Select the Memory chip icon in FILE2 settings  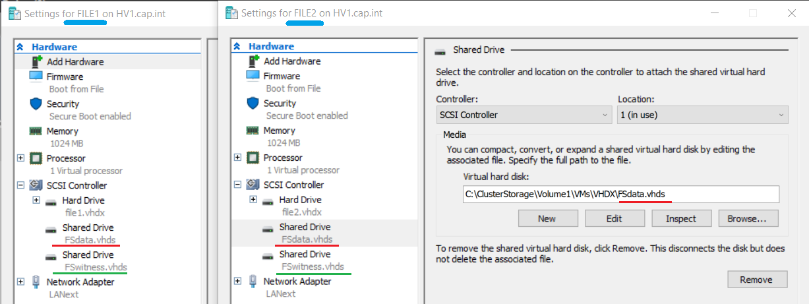(253, 131)
